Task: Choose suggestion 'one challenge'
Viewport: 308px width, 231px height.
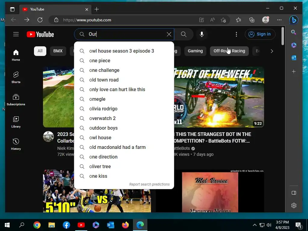Action: 124,70
